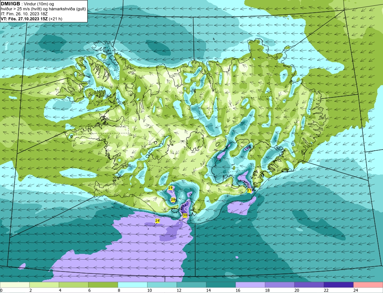Click the legend scale value 8
This screenshot has height=293, width=383.
coord(119,290)
